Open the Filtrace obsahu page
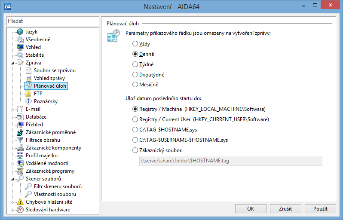This screenshot has height=220, width=343. (43, 140)
